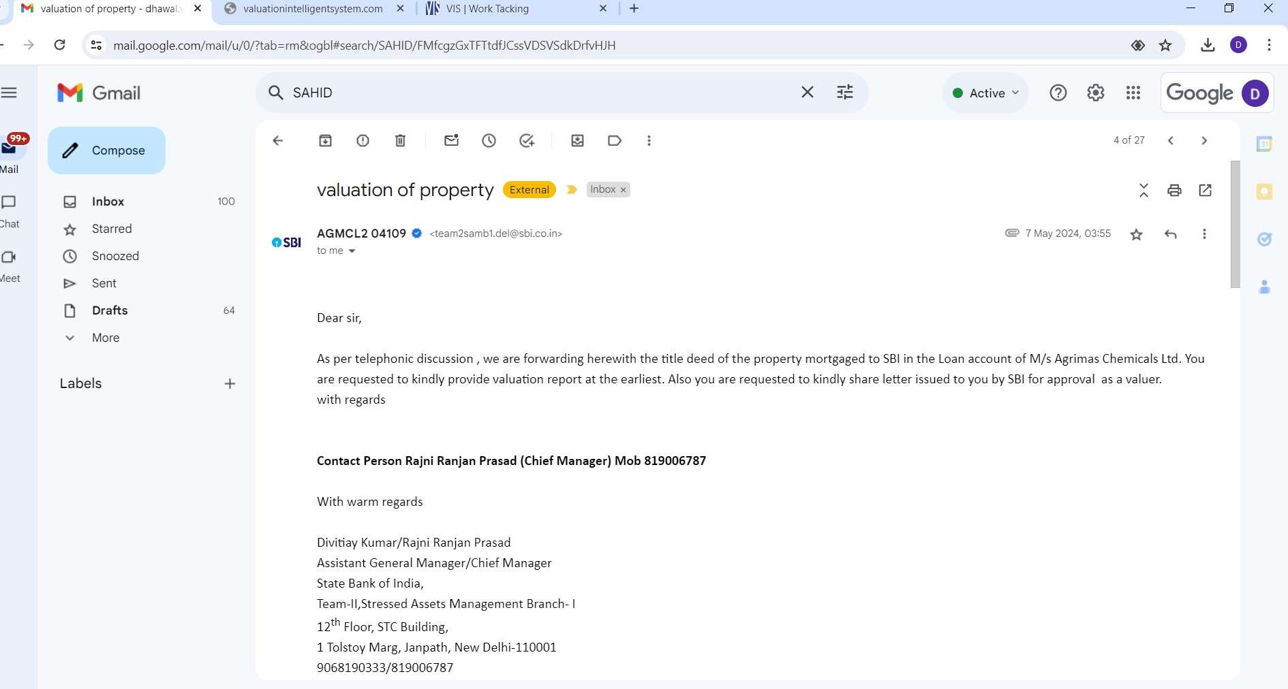Open Chrome menu three dots

(x=1268, y=45)
